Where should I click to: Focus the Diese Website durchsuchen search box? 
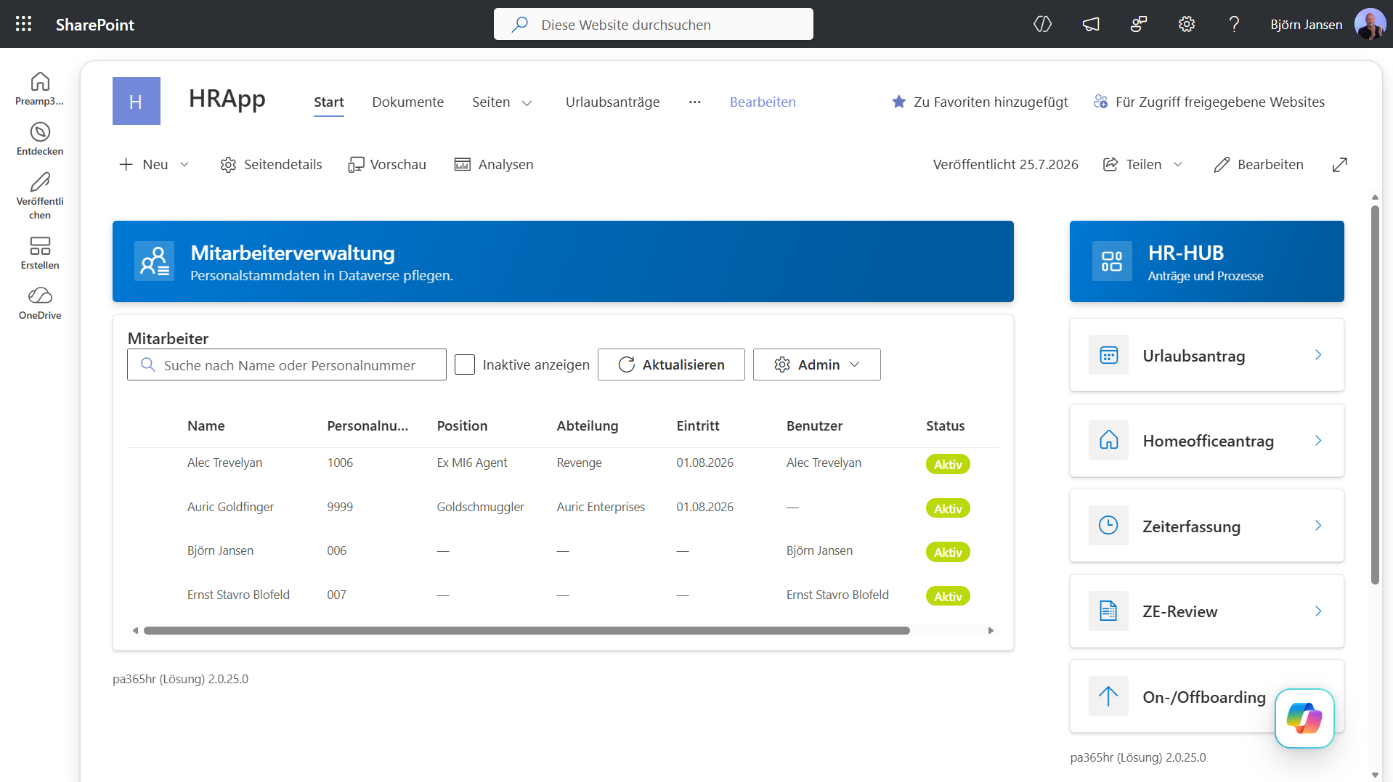(654, 24)
